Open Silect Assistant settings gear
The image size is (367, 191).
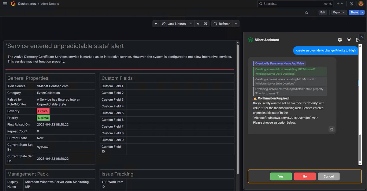(340, 40)
